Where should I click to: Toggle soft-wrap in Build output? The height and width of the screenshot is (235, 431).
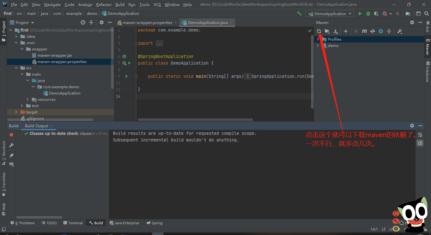(x=420, y=135)
